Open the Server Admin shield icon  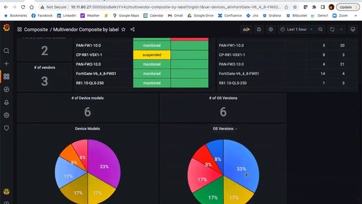pos(6,128)
